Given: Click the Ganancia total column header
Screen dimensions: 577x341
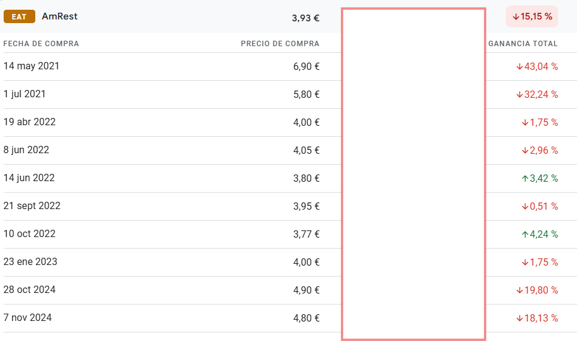Looking at the screenshot, I should click(x=523, y=44).
